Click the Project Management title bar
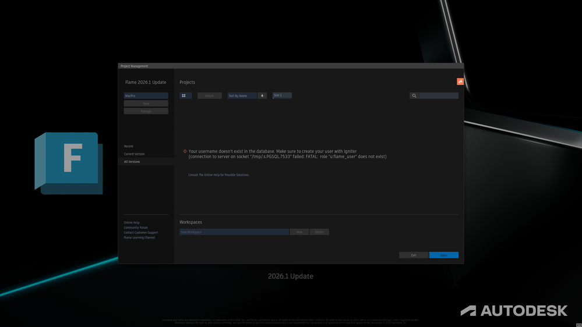Viewport: 582px width, 327px height. (x=291, y=66)
